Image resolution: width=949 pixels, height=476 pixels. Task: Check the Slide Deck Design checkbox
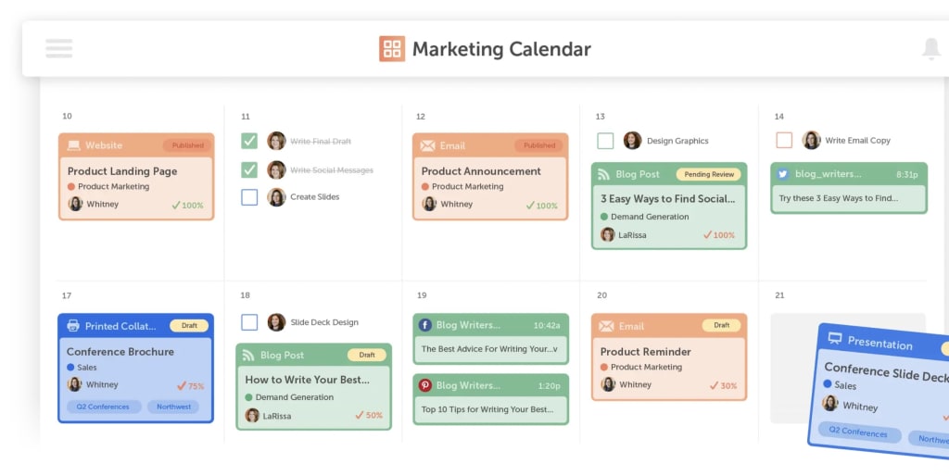tap(249, 322)
